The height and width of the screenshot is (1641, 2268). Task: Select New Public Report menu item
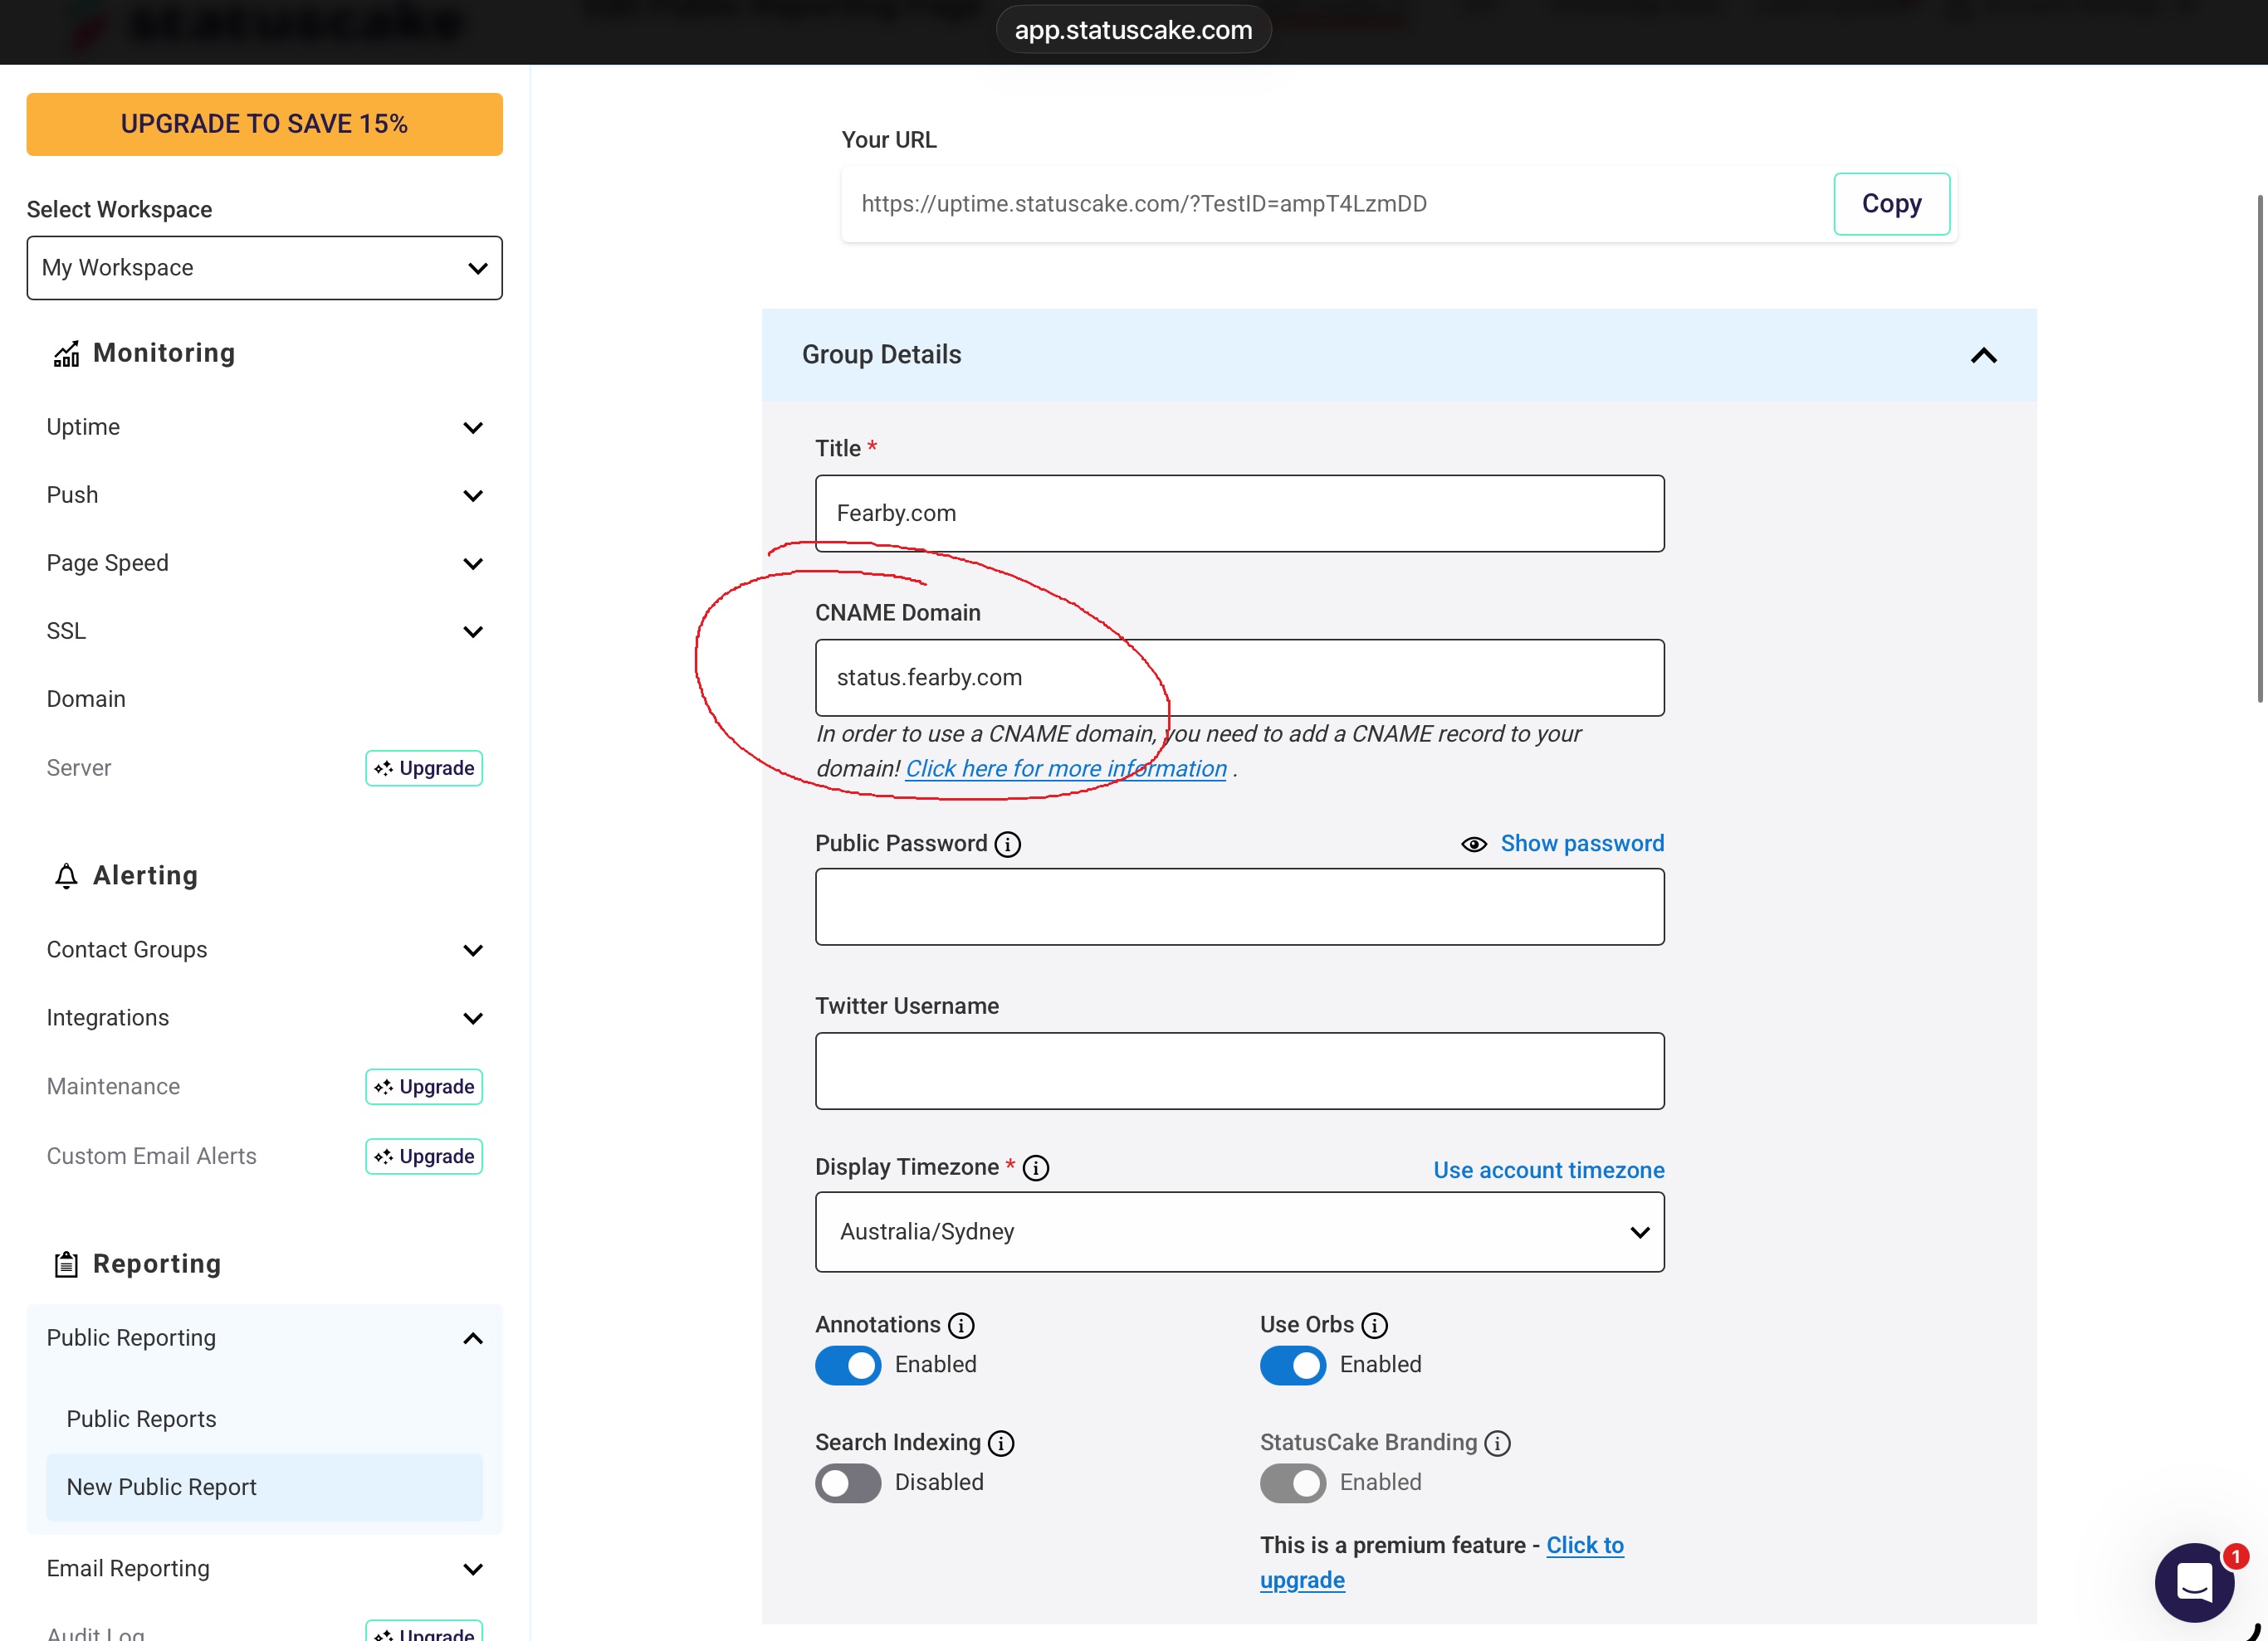[264, 1487]
